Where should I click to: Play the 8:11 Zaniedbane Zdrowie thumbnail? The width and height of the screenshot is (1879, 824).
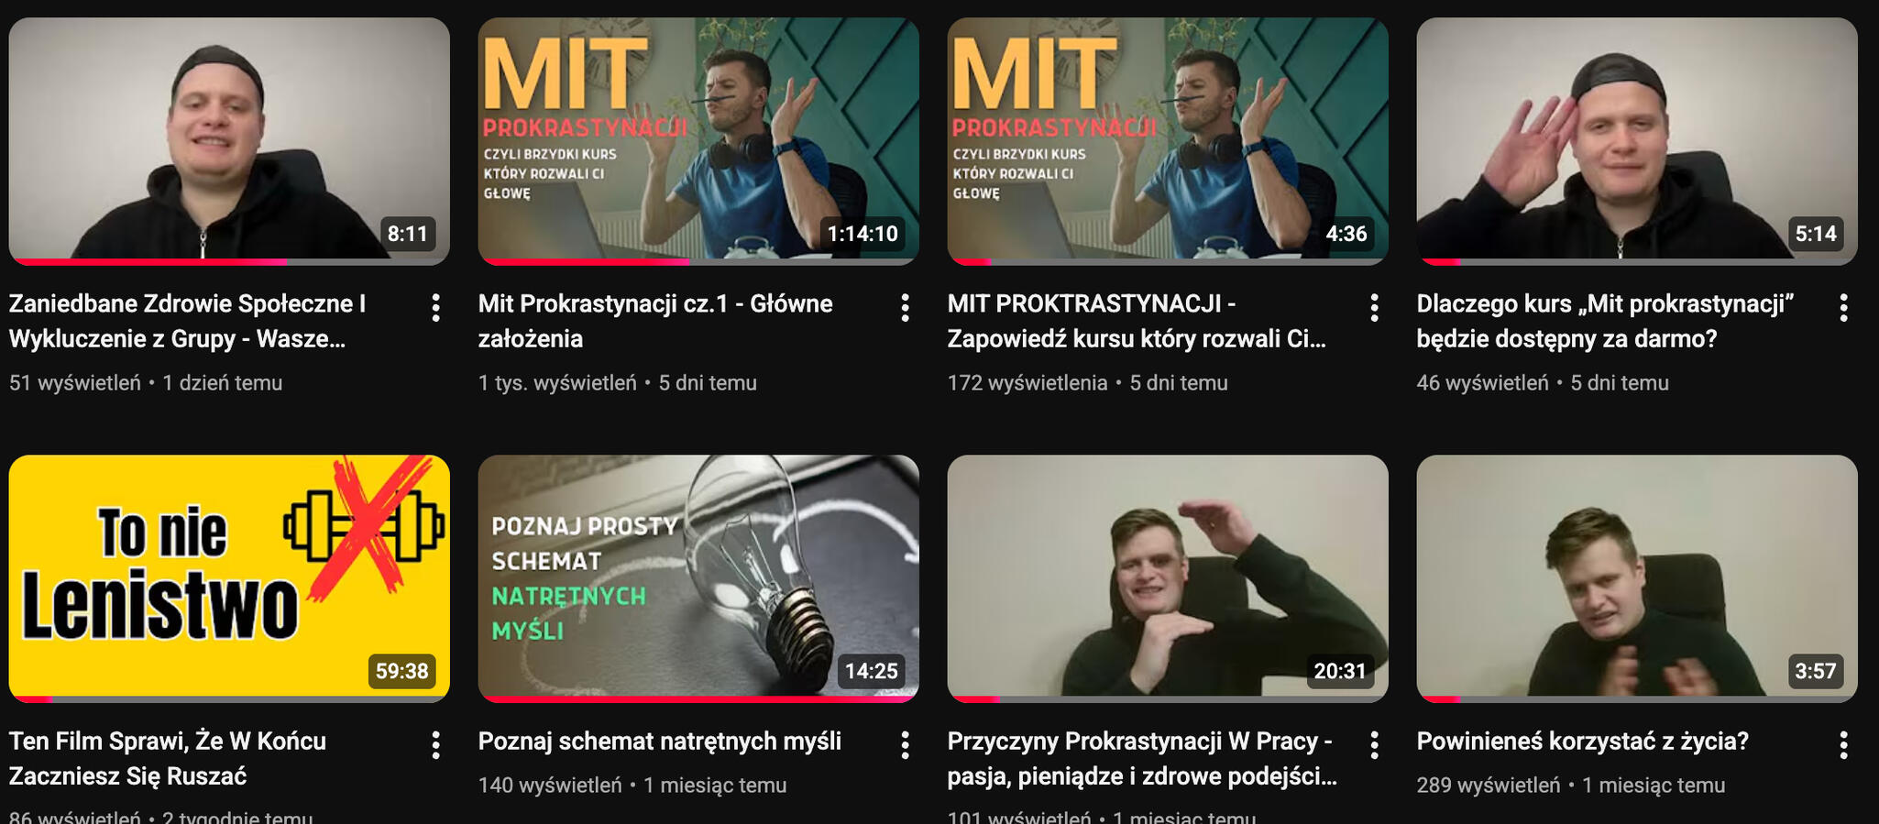(x=229, y=141)
